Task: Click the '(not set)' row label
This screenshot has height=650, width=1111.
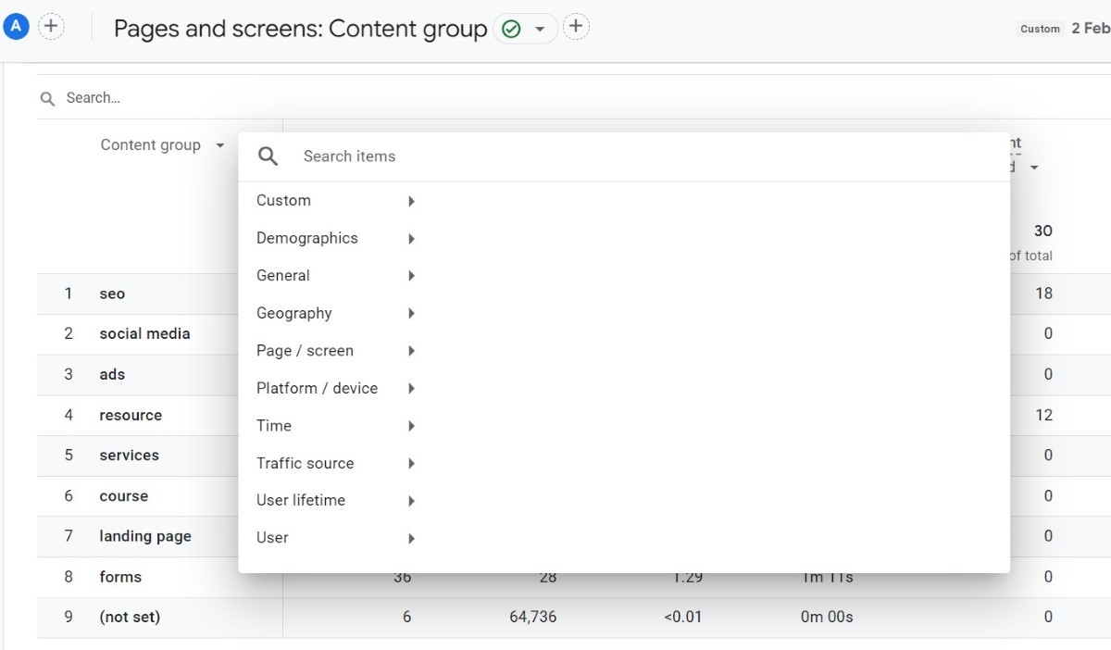Action: point(130,617)
